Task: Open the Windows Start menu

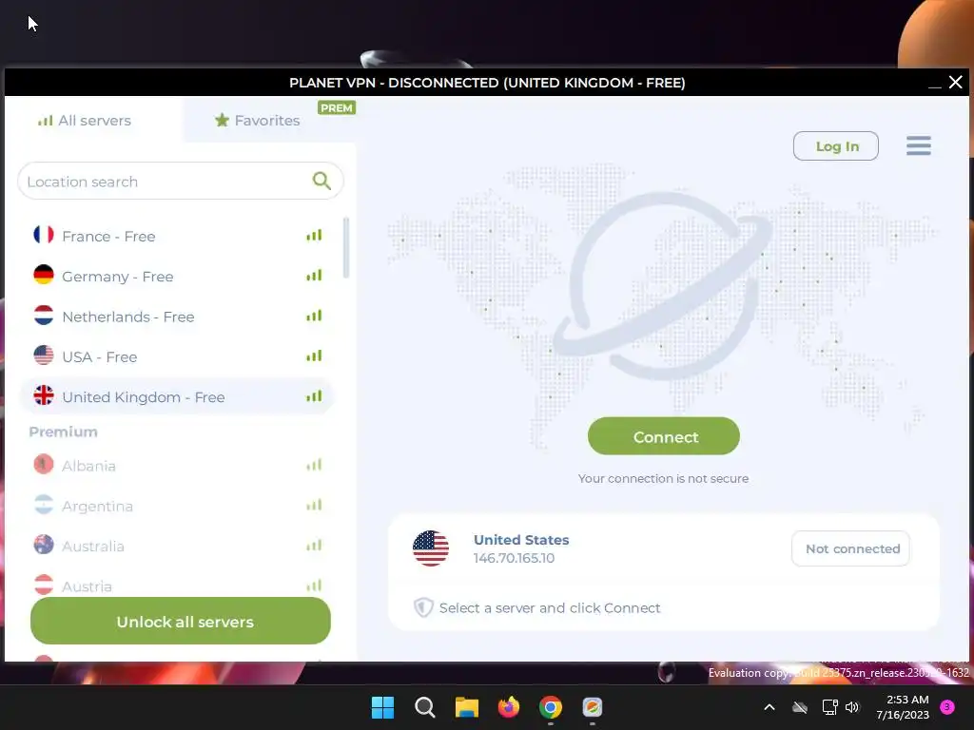Action: point(382,707)
